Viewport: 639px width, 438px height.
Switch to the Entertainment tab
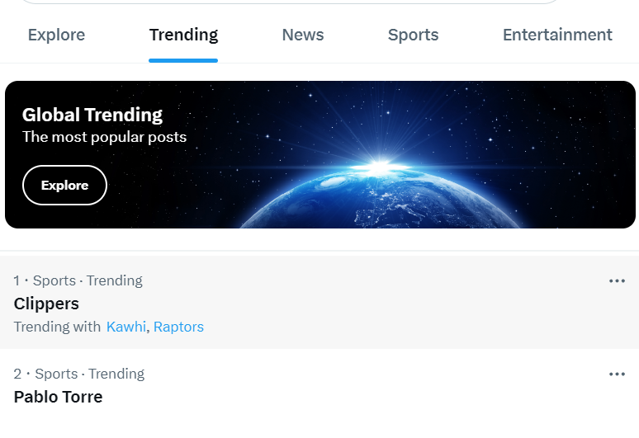coord(557,35)
